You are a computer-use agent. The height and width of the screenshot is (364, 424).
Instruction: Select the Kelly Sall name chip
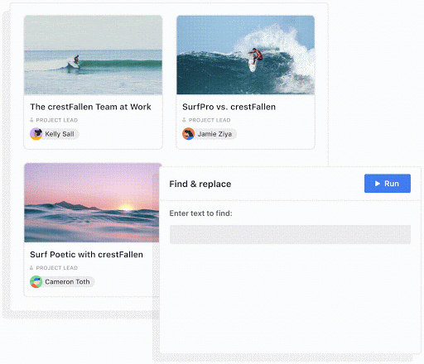[55, 134]
